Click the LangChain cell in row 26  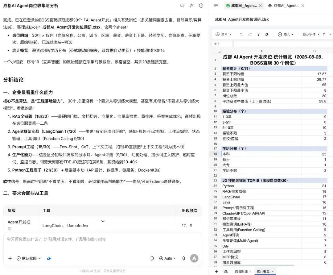point(261,197)
